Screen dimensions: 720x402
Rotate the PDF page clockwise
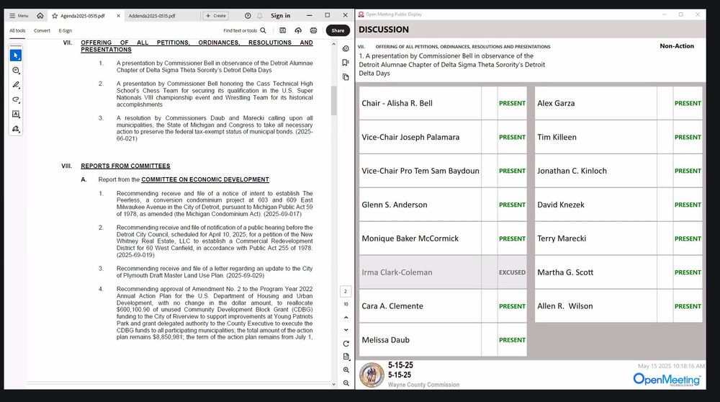point(346,344)
